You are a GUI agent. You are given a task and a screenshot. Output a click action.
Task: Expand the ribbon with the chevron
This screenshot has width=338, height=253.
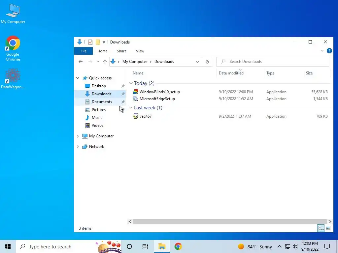(322, 51)
